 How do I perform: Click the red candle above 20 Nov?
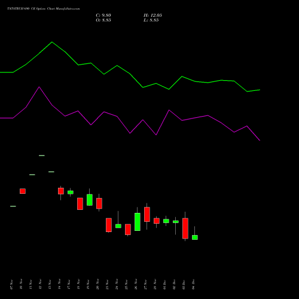click(x=99, y=203)
